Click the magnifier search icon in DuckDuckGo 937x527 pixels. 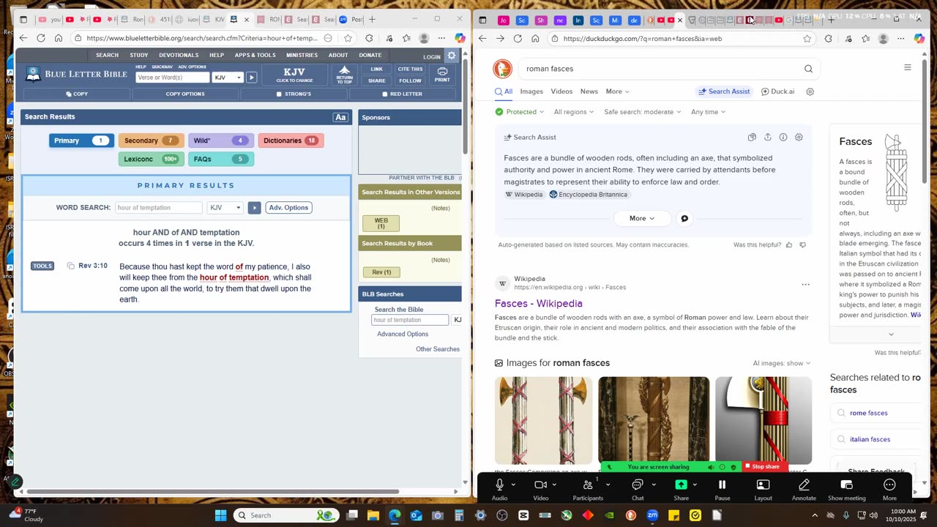coord(808,69)
